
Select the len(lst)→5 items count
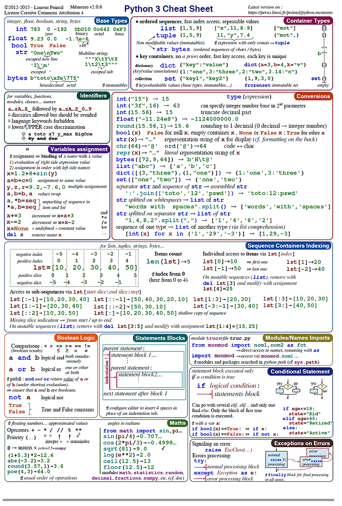tap(168, 262)
